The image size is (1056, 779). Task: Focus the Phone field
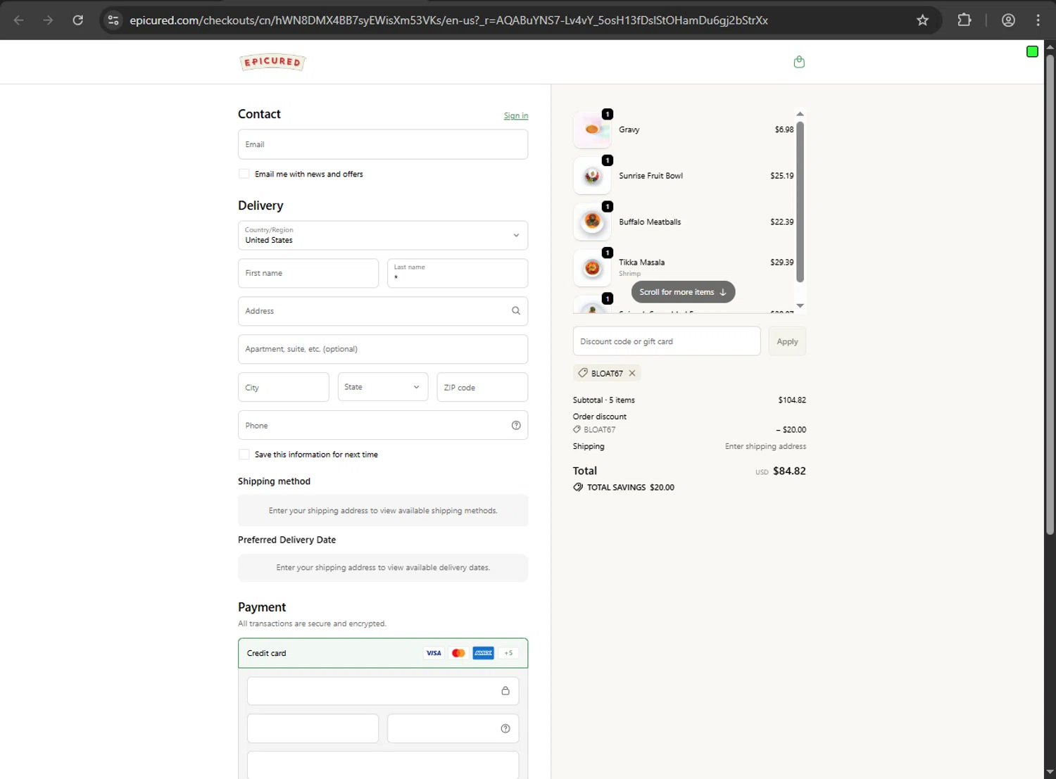point(383,425)
